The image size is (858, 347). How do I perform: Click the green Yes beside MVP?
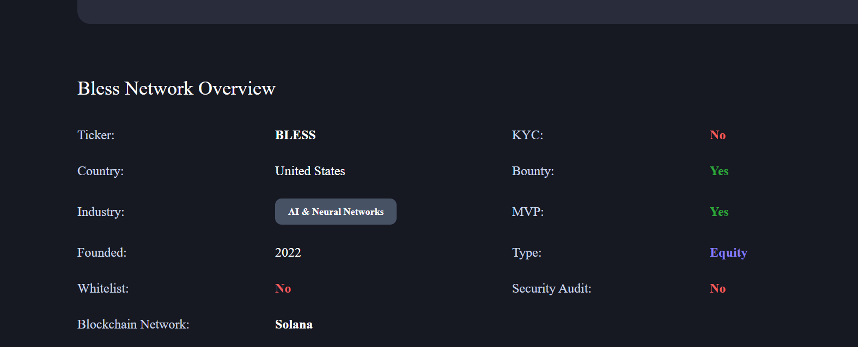[719, 212]
